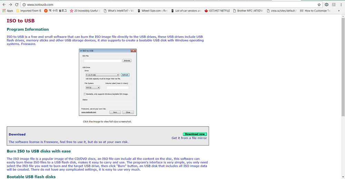Screen dimensions: 345x179
Task: Open the Chrome three-dot menu
Action: (341, 4)
